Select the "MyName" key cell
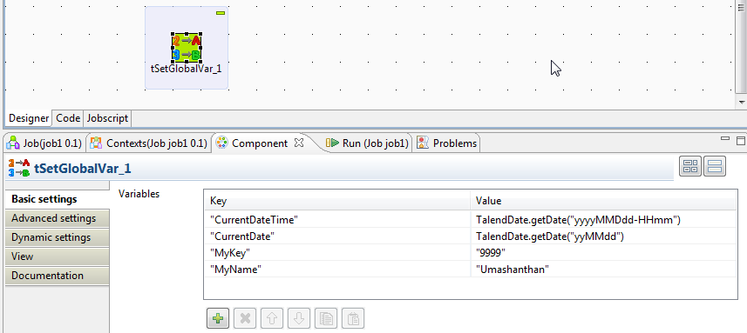The width and height of the screenshot is (747, 333). 337,269
